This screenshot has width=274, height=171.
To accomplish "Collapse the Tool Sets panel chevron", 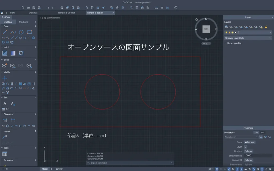I will 35,22.
